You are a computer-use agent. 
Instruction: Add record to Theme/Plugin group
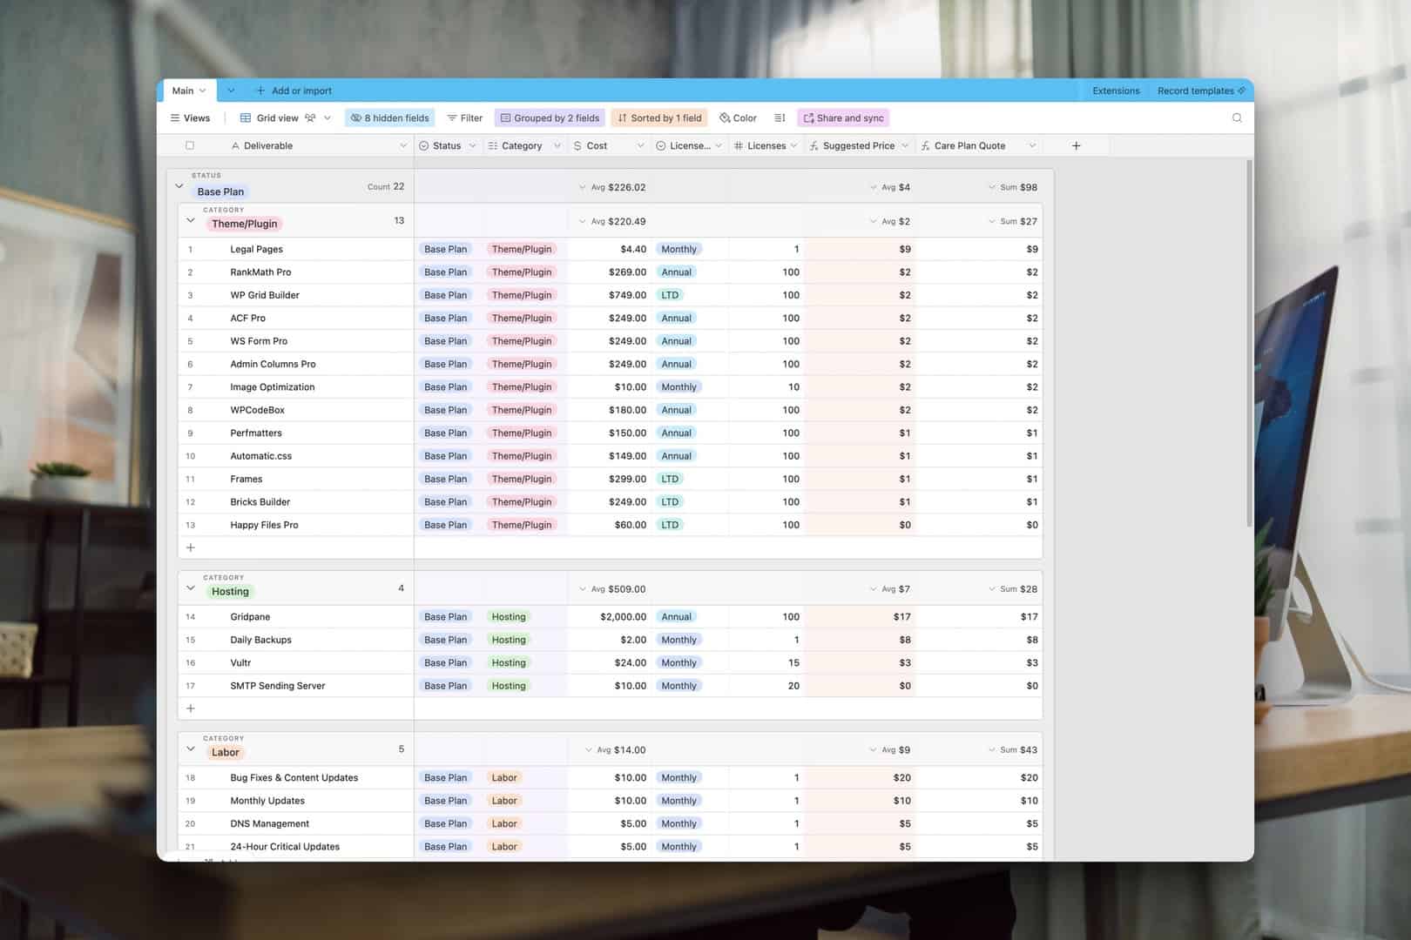[x=191, y=547]
